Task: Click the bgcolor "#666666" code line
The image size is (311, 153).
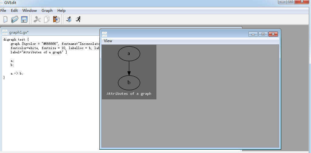Action: coord(55,44)
